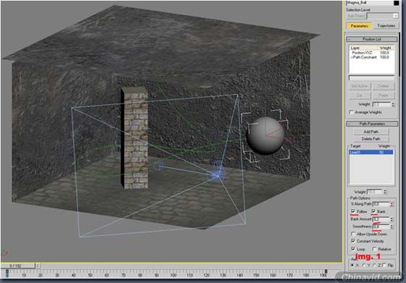Select the Parameters tab
The height and width of the screenshot is (283, 406).
click(360, 25)
